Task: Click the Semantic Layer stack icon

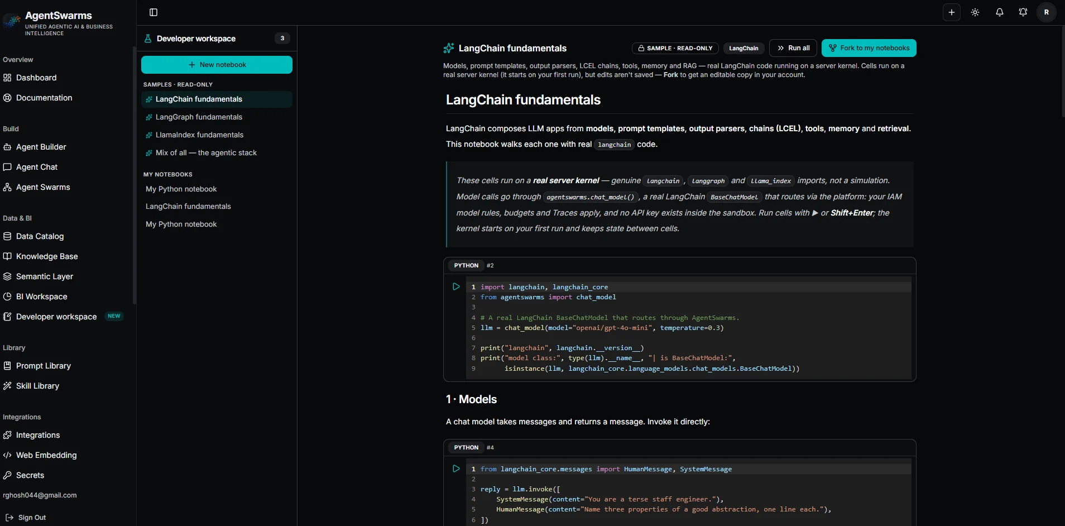Action: 7,276
